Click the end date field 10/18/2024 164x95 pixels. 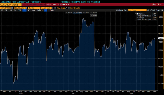(20, 8)
